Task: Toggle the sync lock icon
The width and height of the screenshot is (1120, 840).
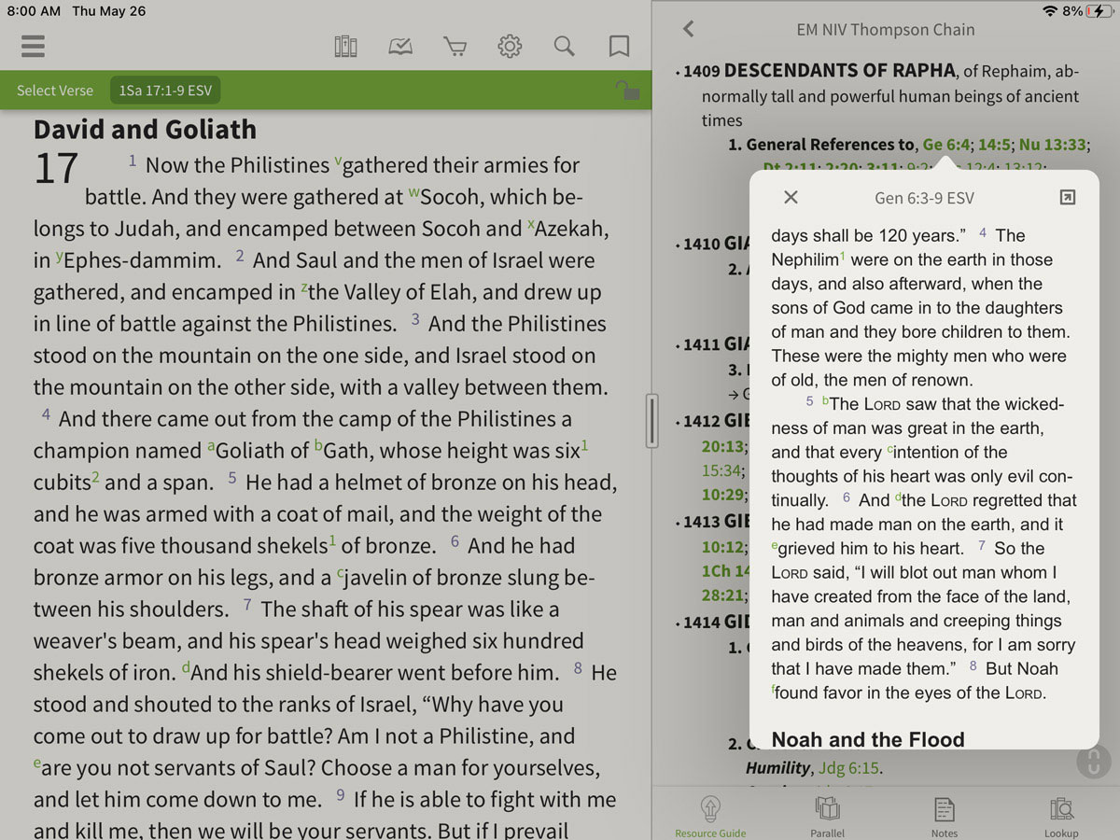Action: pyautogui.click(x=627, y=90)
